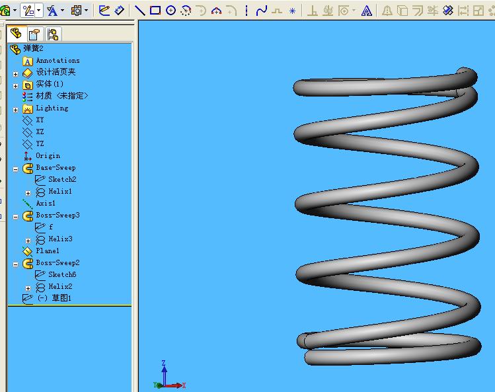Click the sketch relations toolbar button

[x=28, y=11]
